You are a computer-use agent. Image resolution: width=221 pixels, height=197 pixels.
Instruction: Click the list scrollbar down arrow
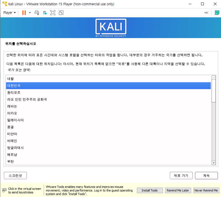(214, 163)
